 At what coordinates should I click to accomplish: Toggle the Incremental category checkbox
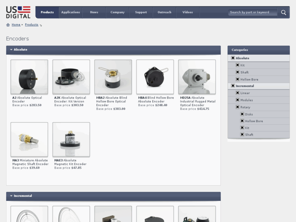233,86
